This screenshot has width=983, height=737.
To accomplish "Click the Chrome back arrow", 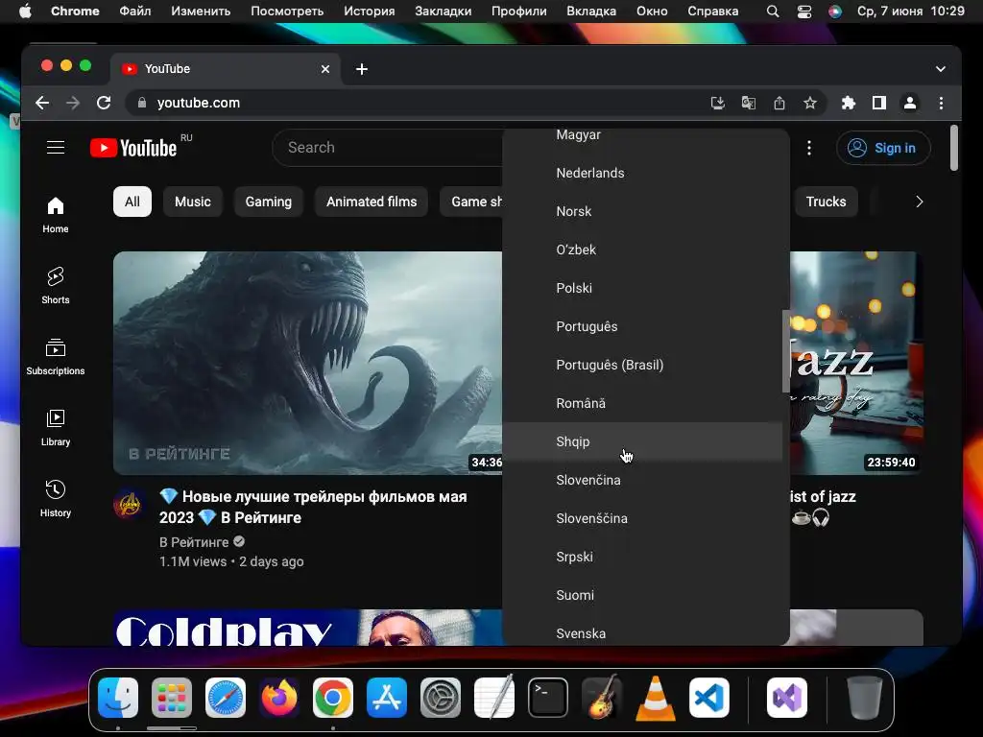I will pyautogui.click(x=42, y=103).
